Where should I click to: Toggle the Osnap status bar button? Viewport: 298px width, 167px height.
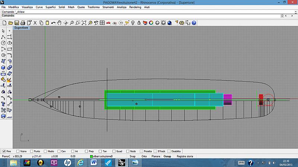click(x=167, y=156)
